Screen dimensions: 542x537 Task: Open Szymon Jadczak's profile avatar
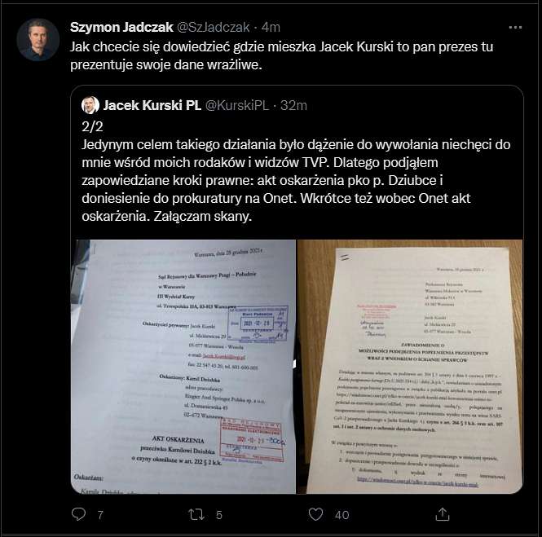click(38, 40)
